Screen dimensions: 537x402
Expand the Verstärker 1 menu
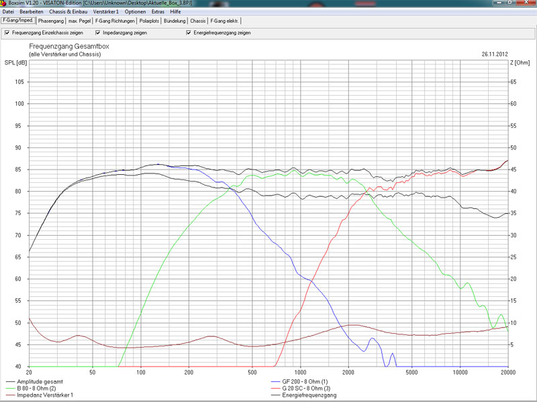tap(106, 12)
